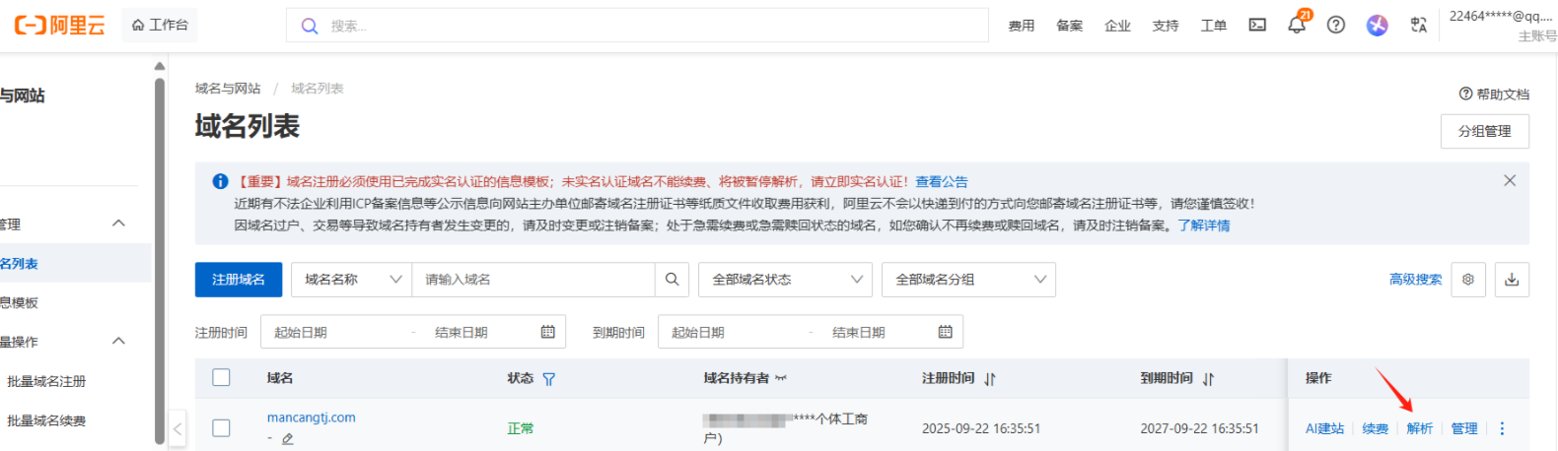This screenshot has width=1558, height=451.
Task: Click the 请输入域名 input field
Action: (532, 280)
